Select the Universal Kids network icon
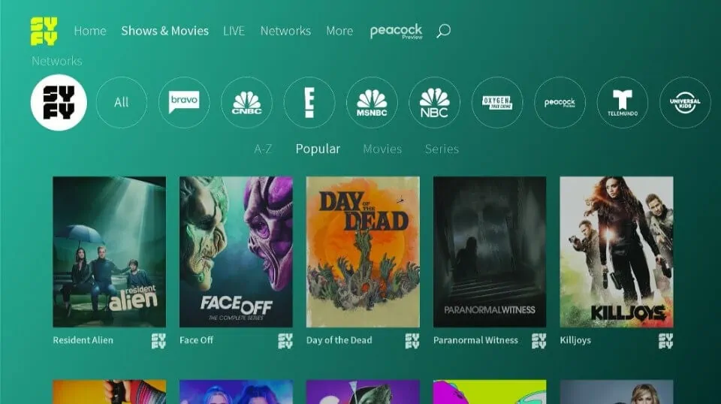Image resolution: width=721 pixels, height=404 pixels. click(685, 102)
